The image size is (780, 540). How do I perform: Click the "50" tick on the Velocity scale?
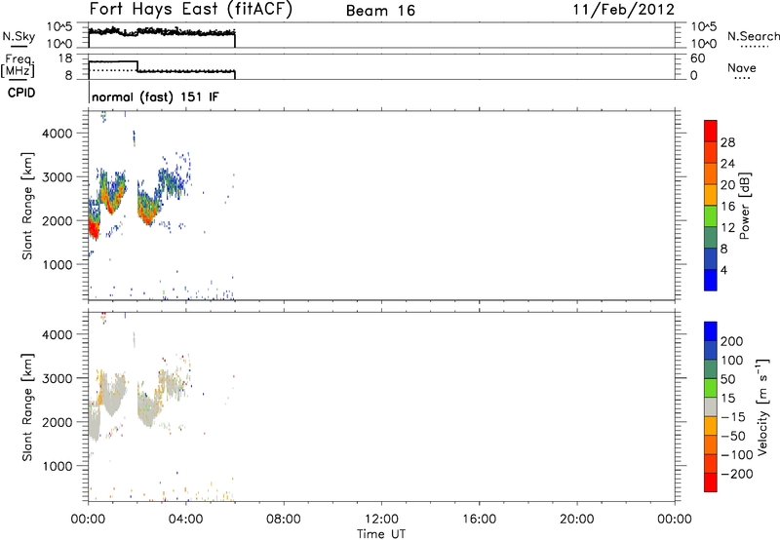[x=727, y=379]
